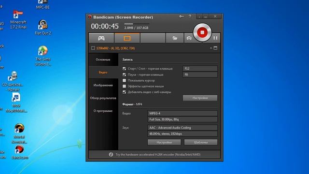Click the Full Size, 30.00fps, 80q field
Image resolution: width=309 pixels, height=174 pixels.
[183, 119]
